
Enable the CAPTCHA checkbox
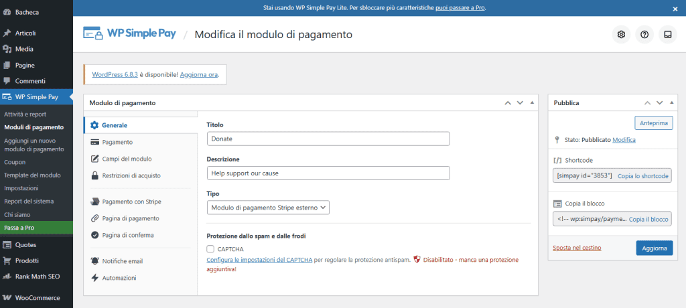tap(210, 249)
